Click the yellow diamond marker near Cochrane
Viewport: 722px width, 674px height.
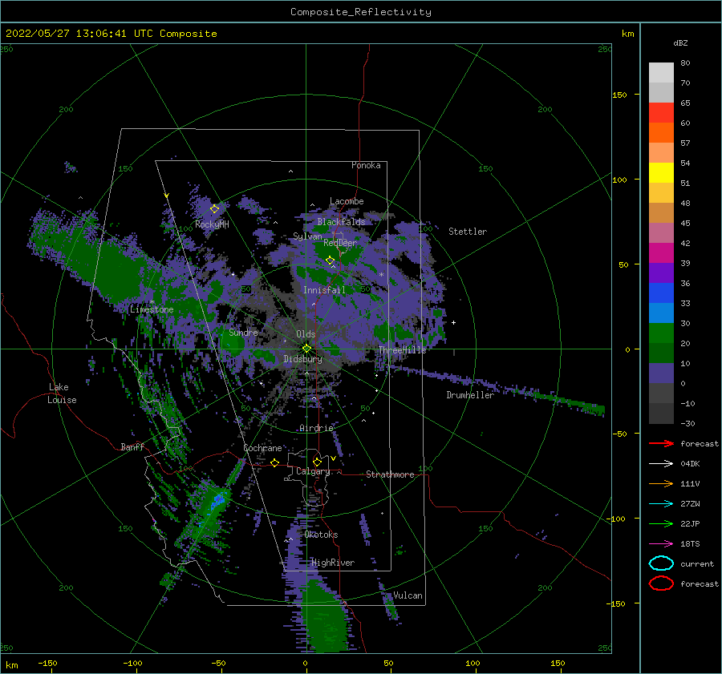tap(275, 462)
